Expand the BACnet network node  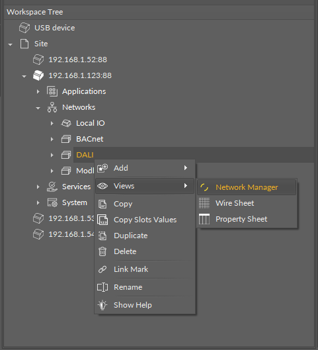pos(52,140)
